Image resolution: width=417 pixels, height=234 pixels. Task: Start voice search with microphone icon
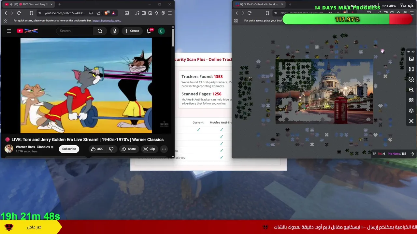click(114, 31)
